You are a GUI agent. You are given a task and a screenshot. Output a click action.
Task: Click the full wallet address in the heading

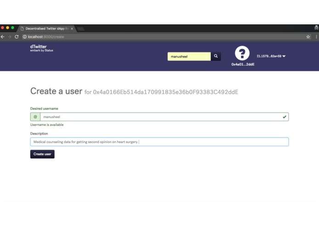point(165,92)
